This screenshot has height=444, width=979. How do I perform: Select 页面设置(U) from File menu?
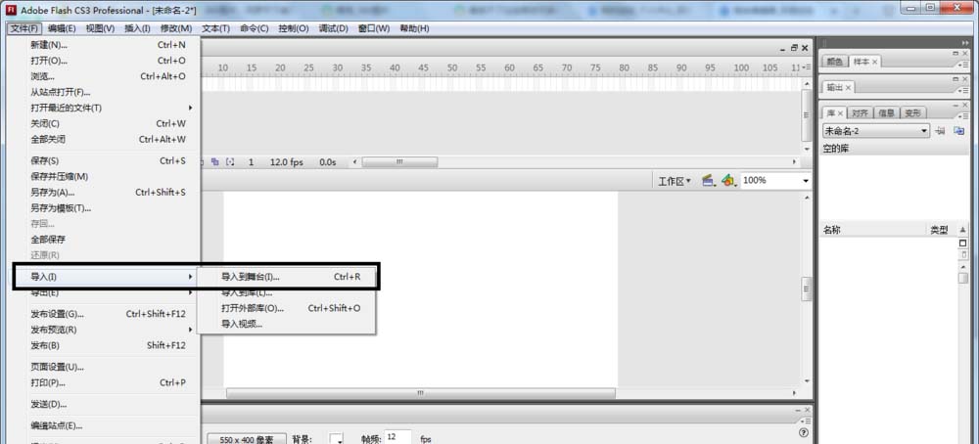106,367
